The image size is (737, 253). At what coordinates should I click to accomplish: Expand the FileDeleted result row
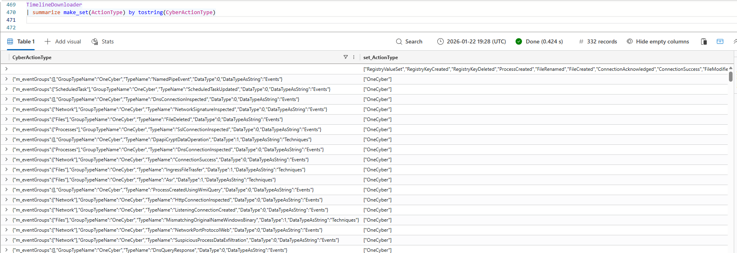[x=6, y=119]
